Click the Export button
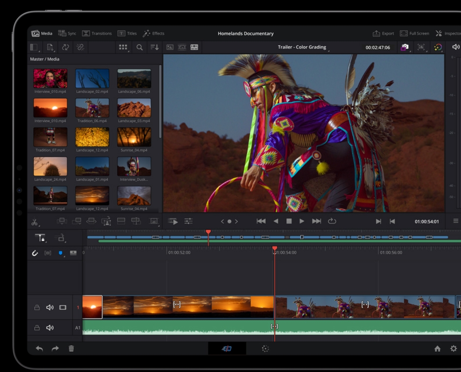461x372 pixels. pos(383,33)
